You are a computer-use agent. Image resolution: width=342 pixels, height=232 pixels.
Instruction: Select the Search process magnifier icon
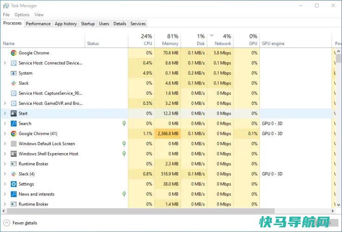point(13,123)
